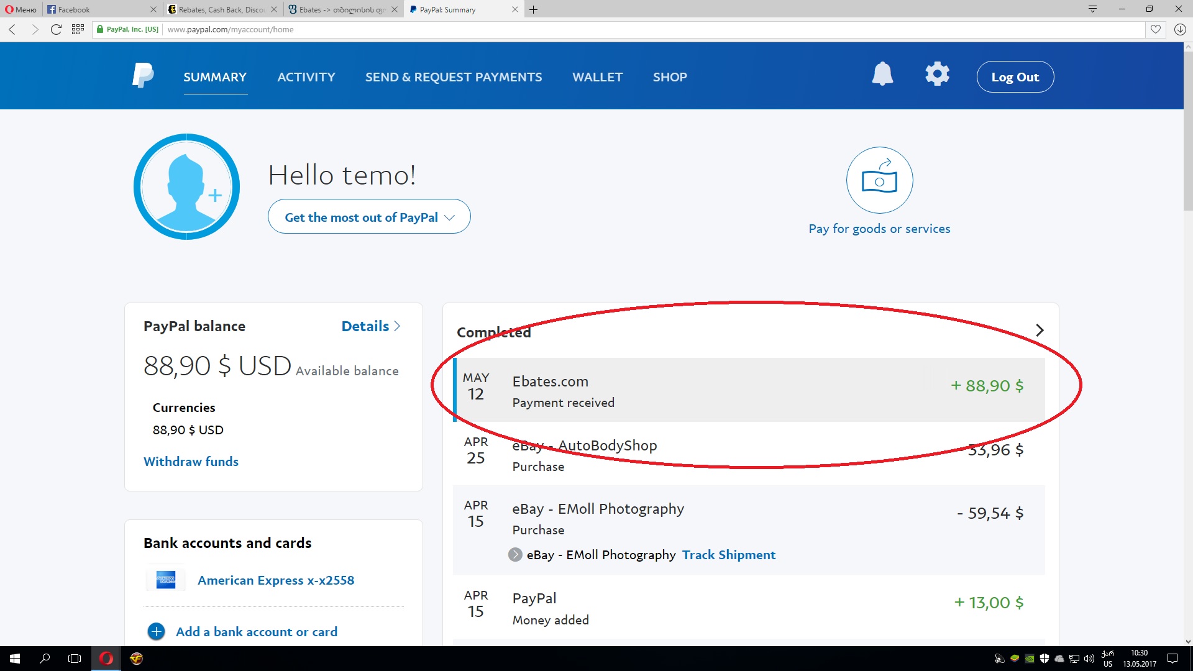Click the page vertical scrollbar thumb
This screenshot has height=671, width=1193.
tap(1187, 130)
